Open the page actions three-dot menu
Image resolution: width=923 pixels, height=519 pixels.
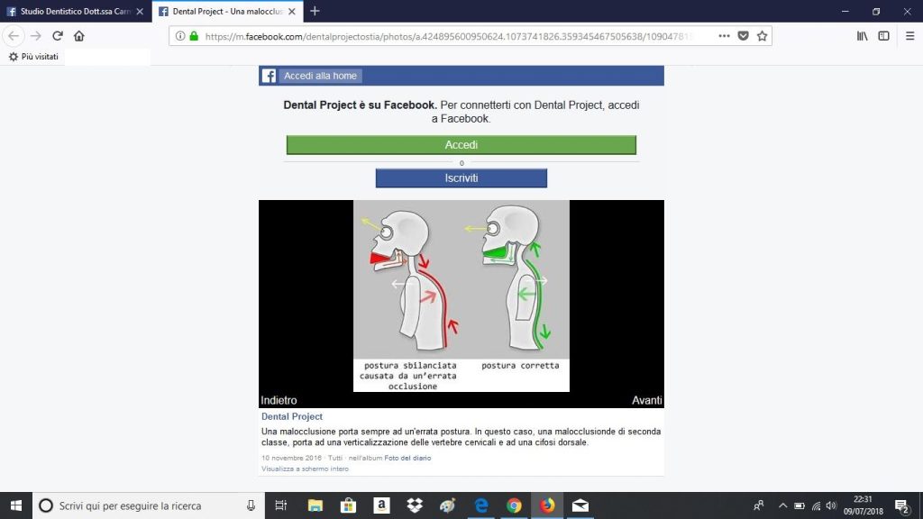coord(725,36)
